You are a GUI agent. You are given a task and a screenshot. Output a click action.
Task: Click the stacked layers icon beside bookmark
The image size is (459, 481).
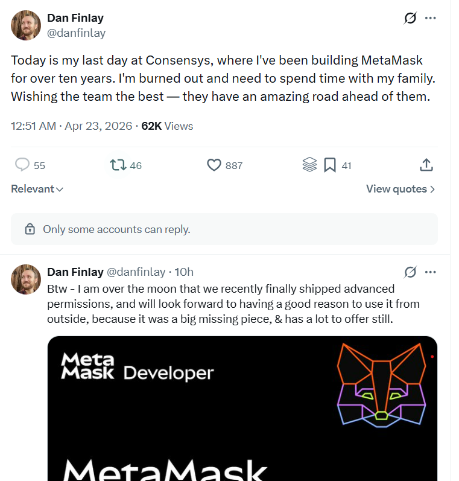point(309,165)
